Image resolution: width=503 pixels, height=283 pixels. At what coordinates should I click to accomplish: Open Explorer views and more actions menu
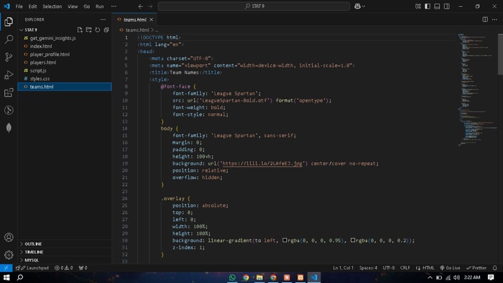tap(103, 19)
